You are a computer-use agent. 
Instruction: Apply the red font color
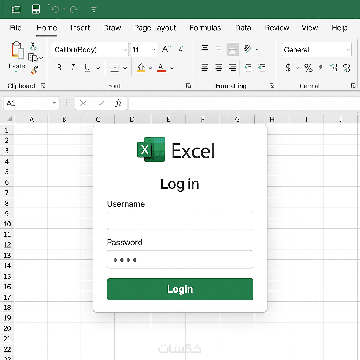pyautogui.click(x=161, y=68)
